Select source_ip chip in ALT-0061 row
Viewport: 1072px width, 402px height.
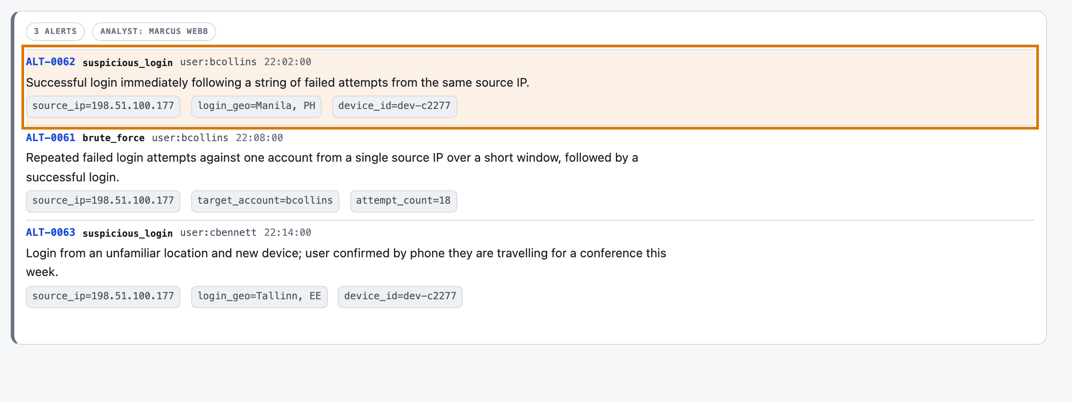pyautogui.click(x=103, y=201)
